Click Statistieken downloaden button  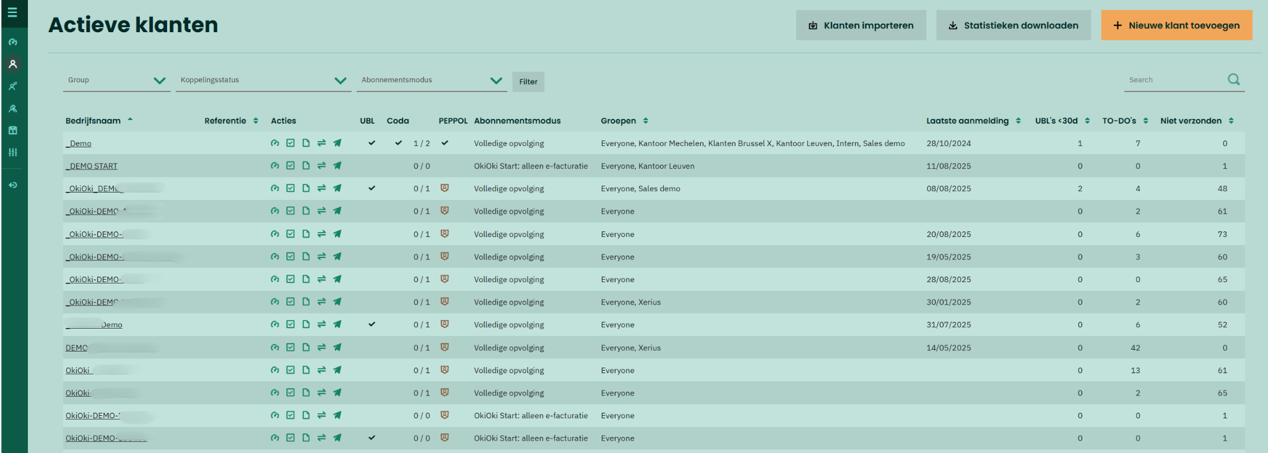[x=1014, y=25]
